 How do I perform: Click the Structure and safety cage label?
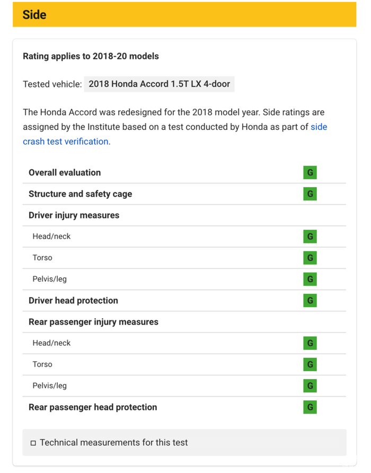coord(80,194)
